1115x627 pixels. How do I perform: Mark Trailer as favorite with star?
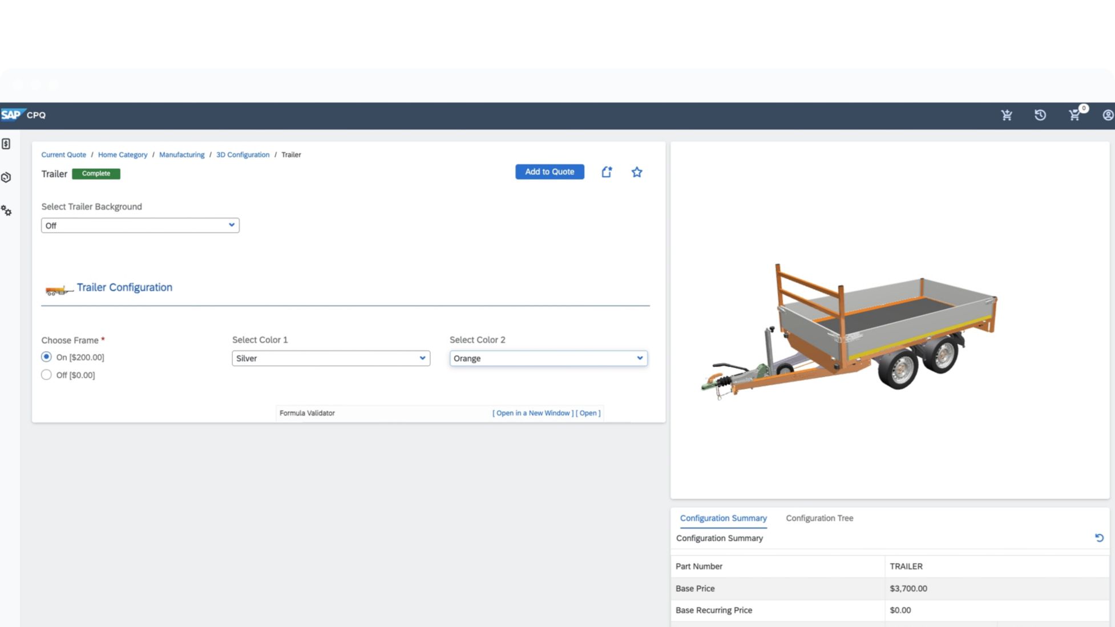pos(637,172)
